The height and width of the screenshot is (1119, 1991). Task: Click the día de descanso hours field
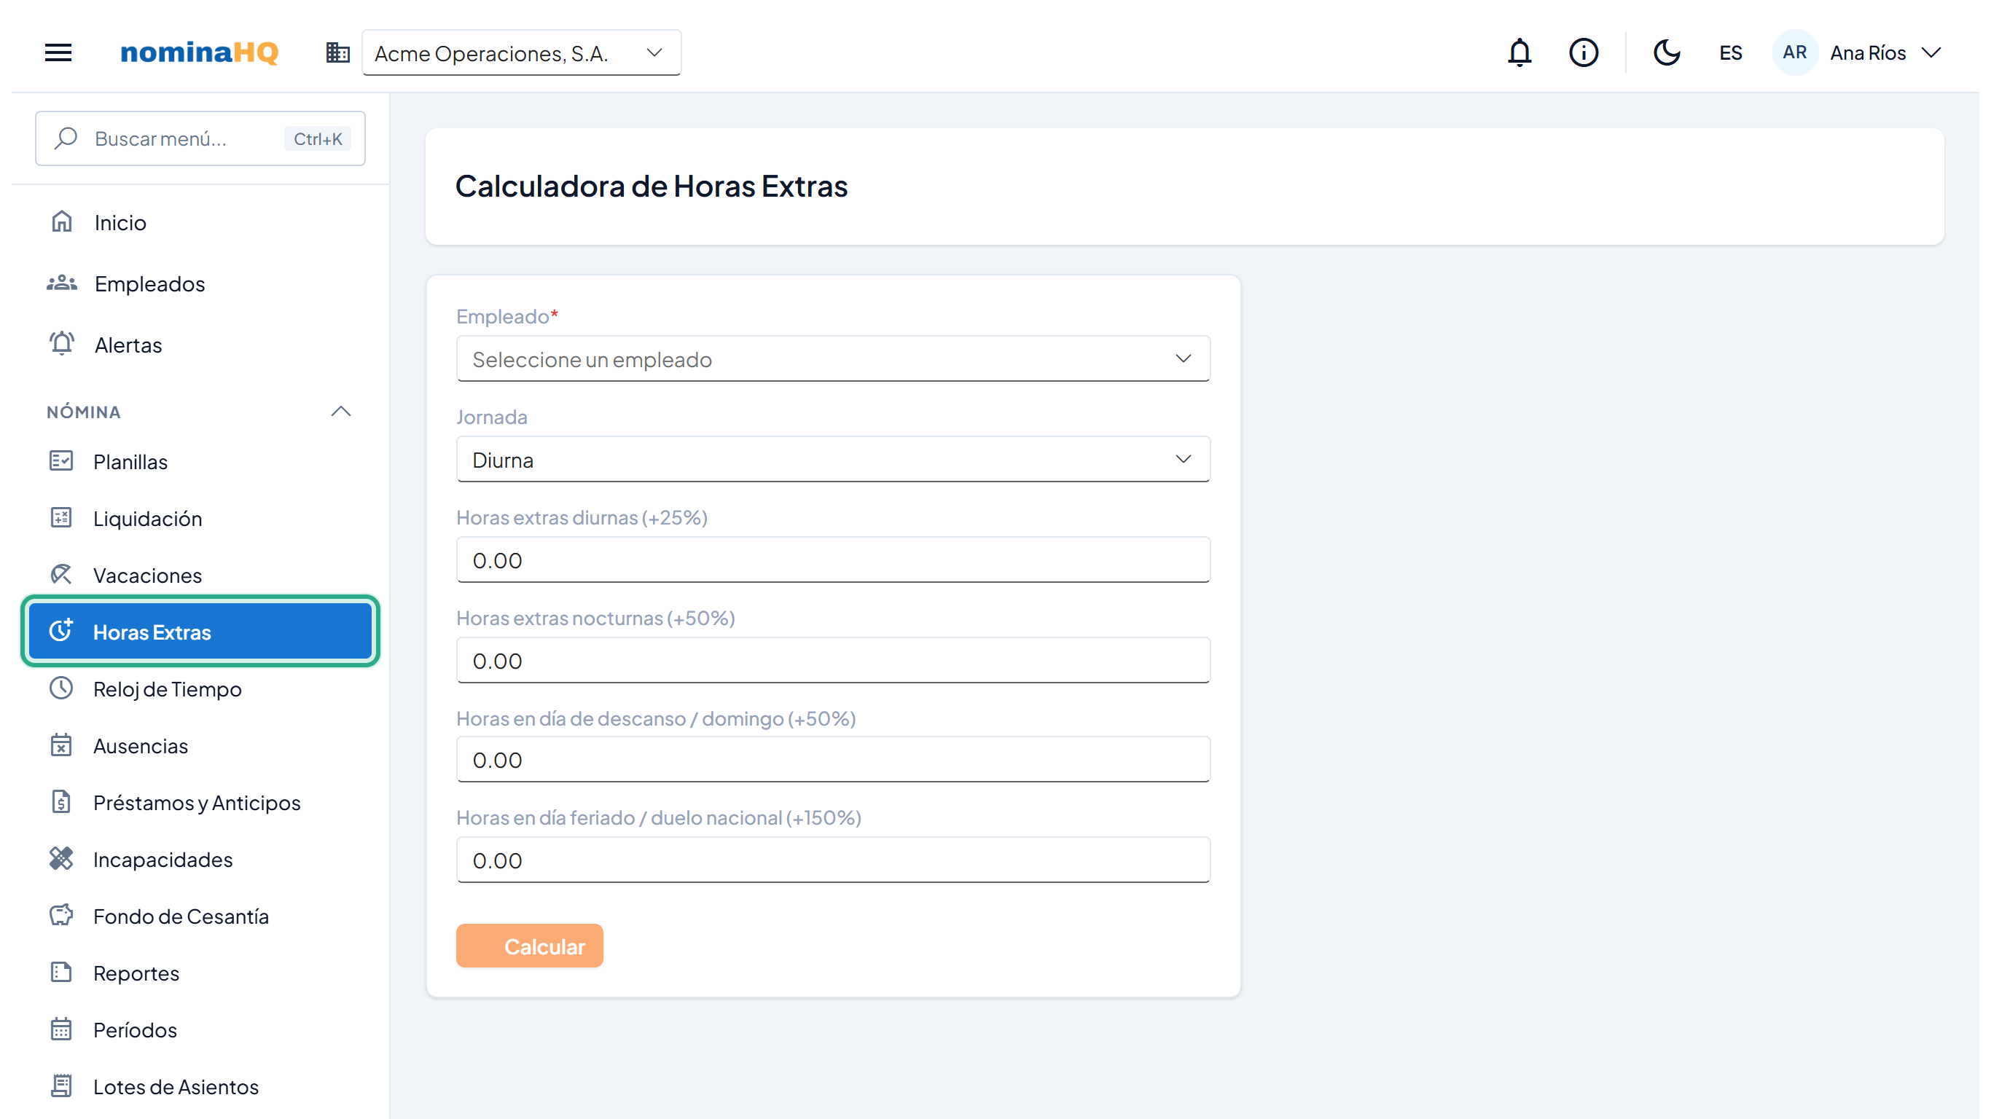(x=833, y=760)
